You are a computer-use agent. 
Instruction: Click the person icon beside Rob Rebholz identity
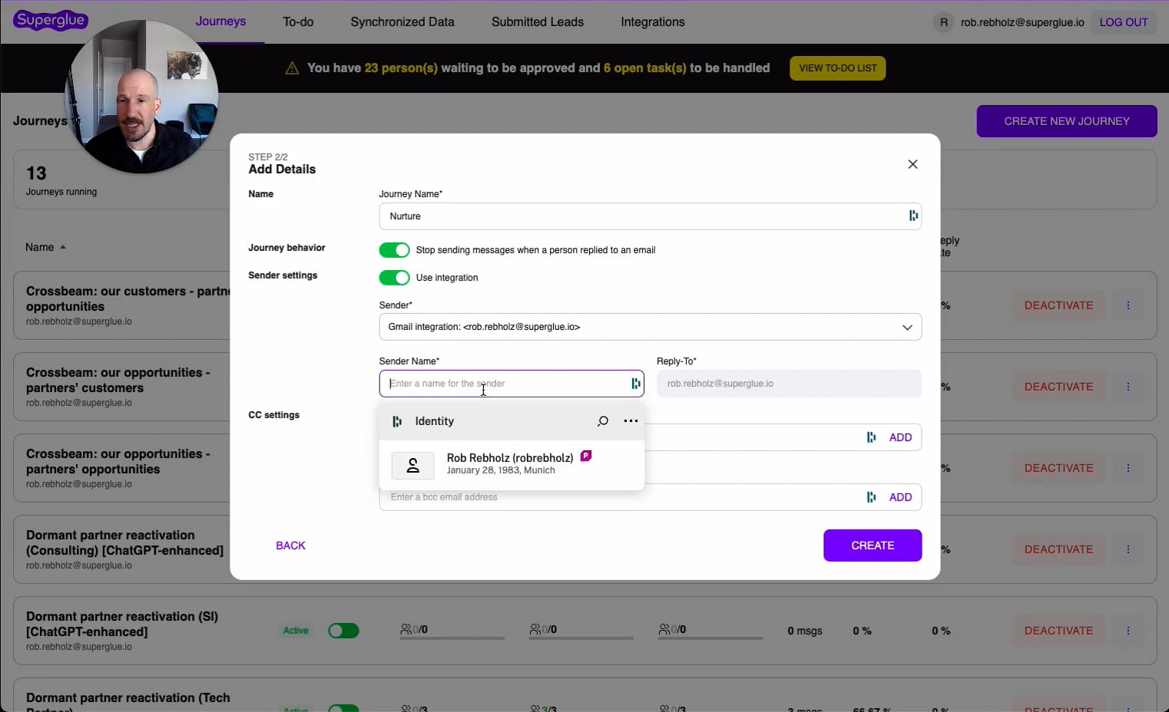412,465
